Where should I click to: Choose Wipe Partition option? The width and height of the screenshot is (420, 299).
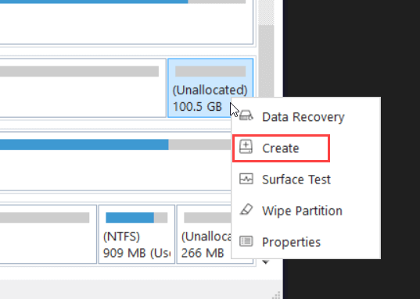[x=306, y=211]
